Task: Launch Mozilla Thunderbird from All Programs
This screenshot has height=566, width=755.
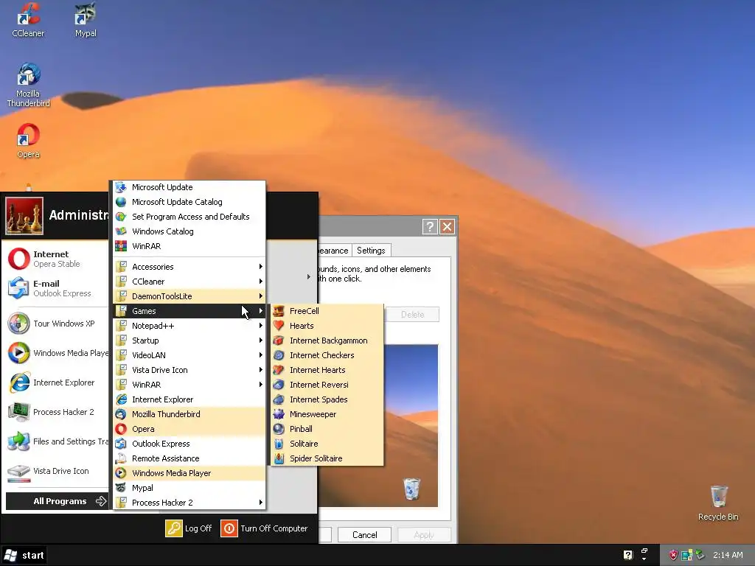Action: click(189, 414)
